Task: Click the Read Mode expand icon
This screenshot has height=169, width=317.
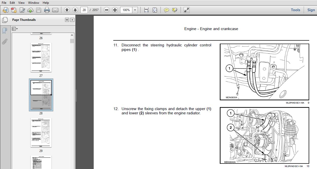Action: tap(186, 10)
